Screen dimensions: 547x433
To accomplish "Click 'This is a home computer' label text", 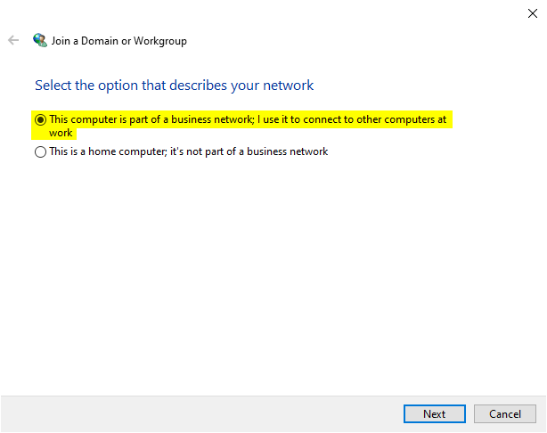I will (x=105, y=152).
